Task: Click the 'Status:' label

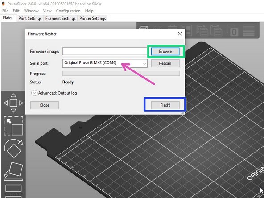Action: point(36,82)
